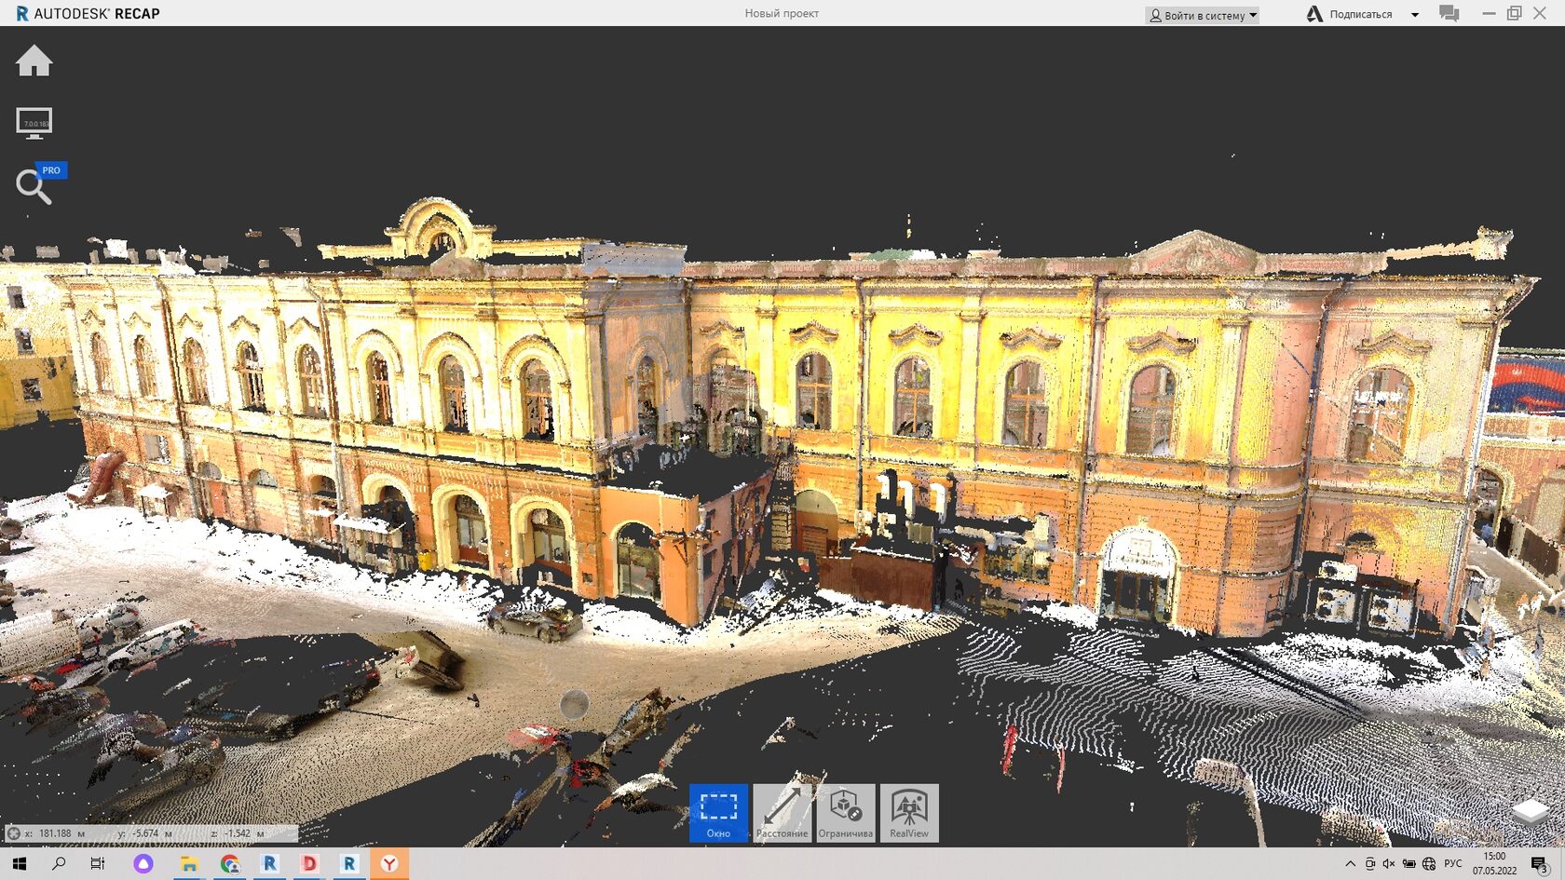
Task: Choose the Ограничива limit box tool
Action: click(x=846, y=813)
